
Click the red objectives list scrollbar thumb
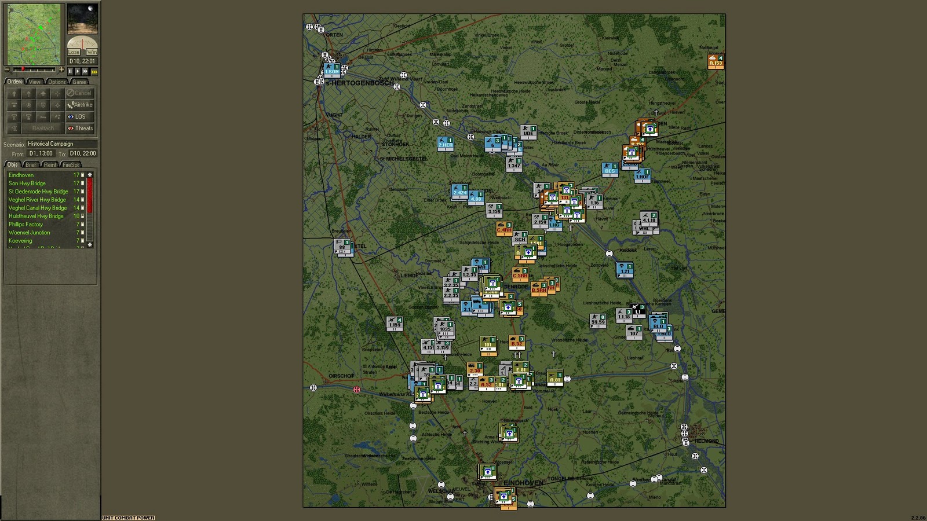[x=90, y=196]
